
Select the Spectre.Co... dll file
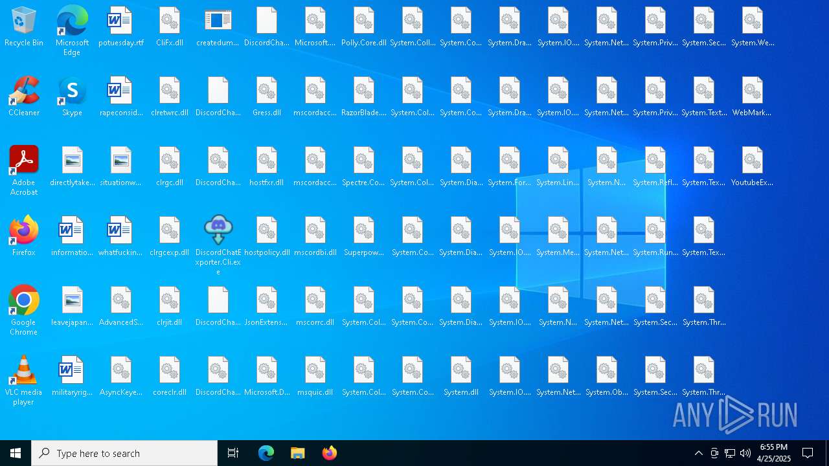click(364, 167)
